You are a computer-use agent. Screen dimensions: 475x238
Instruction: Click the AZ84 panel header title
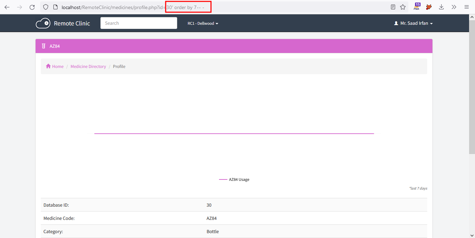click(x=55, y=46)
